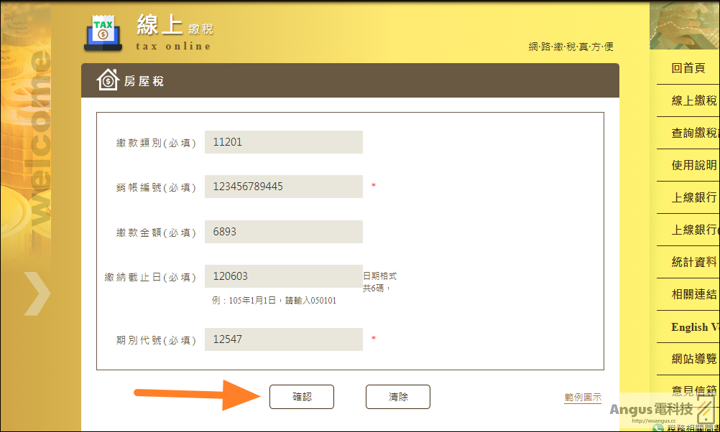Focus the 銷帳編號 field with 123456789445

tap(284, 187)
